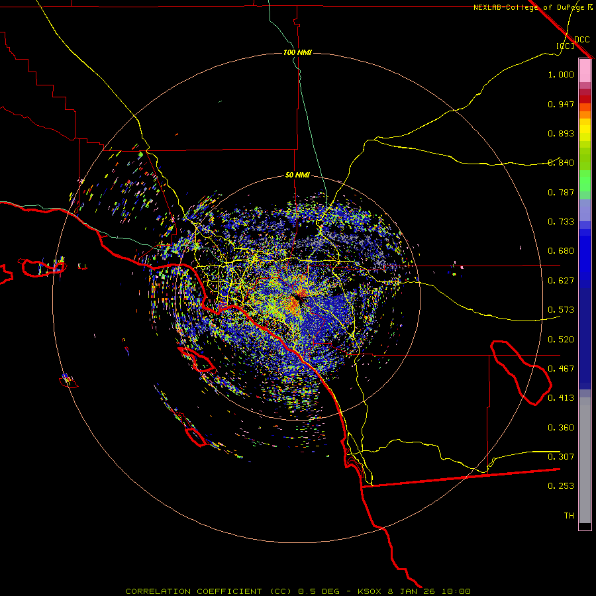Click the 50 NMI range ring label
Screen dimensions: 596x596
point(297,175)
